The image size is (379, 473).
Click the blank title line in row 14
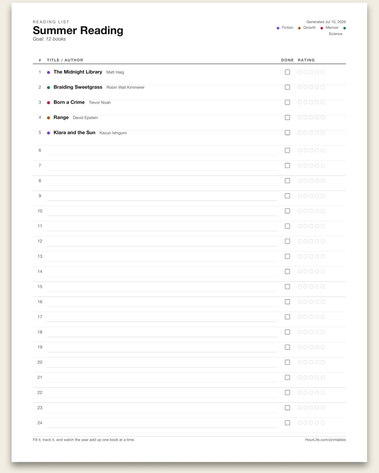(162, 272)
